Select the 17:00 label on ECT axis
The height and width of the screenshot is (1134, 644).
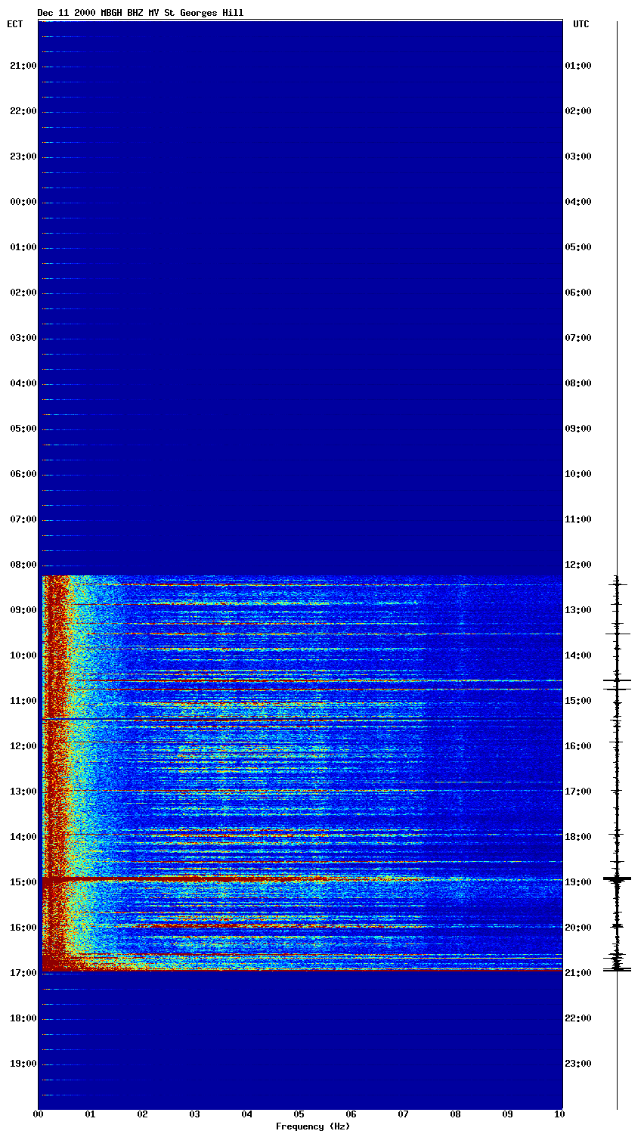tap(23, 973)
